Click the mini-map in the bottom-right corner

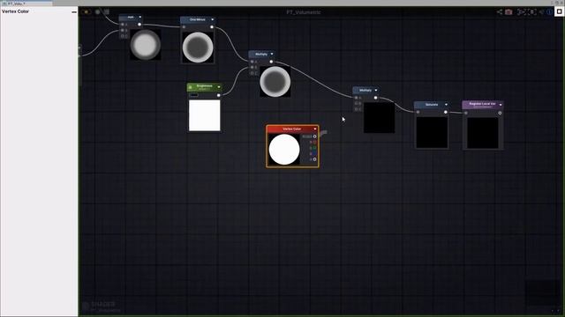point(543,293)
